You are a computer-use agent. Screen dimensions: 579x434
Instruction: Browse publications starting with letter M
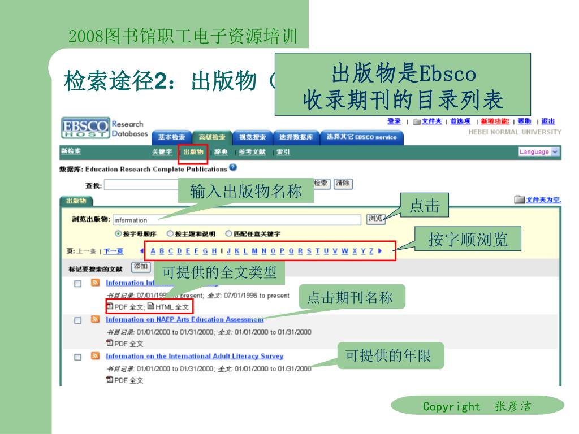tap(255, 251)
